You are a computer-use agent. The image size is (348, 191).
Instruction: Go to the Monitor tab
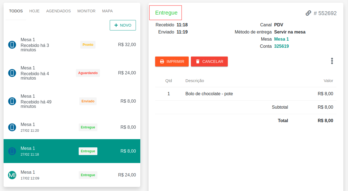point(86,11)
